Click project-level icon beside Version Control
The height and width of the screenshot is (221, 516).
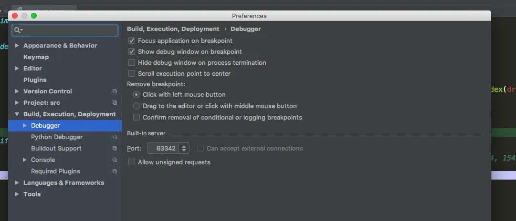pyautogui.click(x=115, y=91)
